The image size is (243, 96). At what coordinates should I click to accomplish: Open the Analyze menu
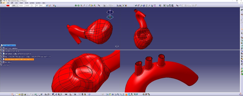coord(32,3)
